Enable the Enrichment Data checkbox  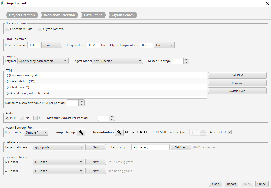pos(7,29)
